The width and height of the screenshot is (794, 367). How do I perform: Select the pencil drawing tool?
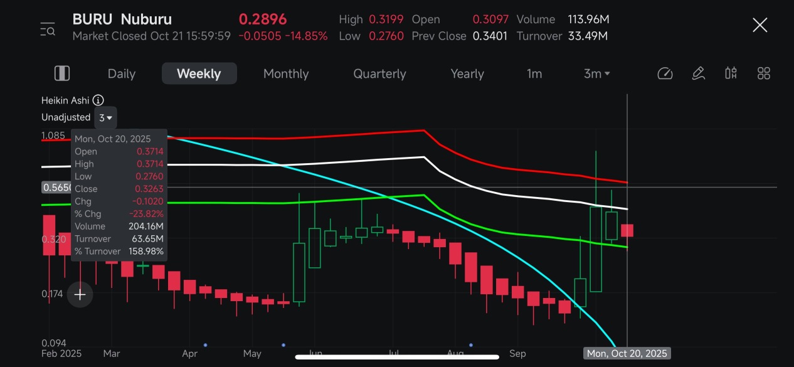(x=698, y=73)
